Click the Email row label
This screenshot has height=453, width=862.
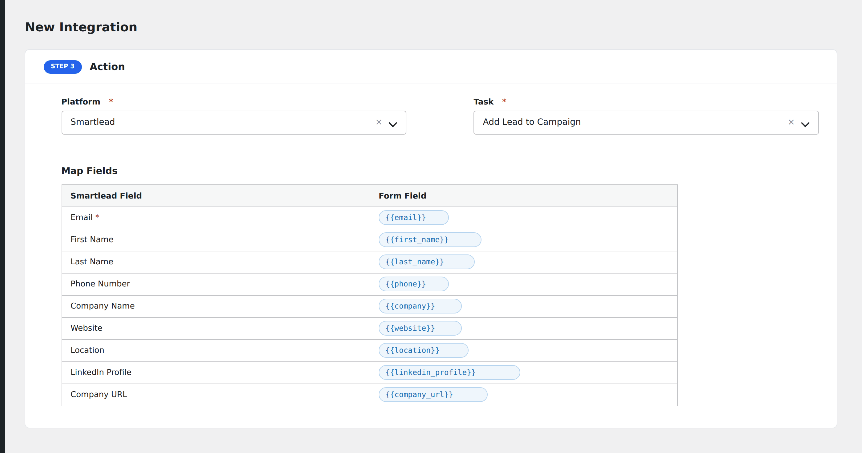tap(81, 218)
